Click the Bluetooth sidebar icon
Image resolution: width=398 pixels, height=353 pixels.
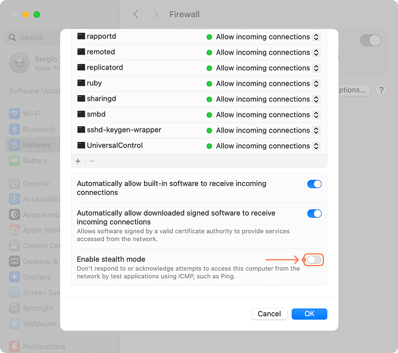pyautogui.click(x=14, y=130)
